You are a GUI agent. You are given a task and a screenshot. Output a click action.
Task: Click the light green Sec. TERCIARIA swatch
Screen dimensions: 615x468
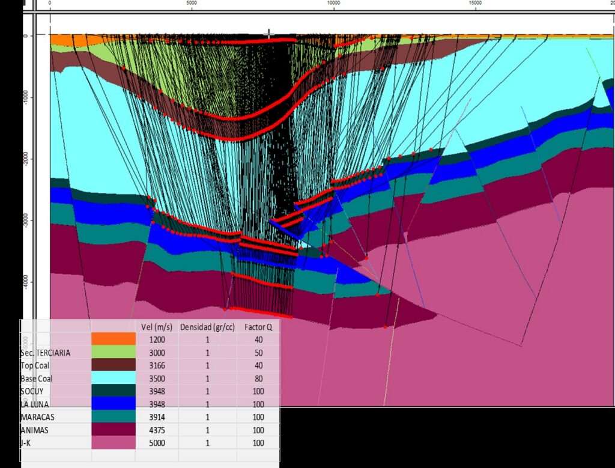[x=114, y=352]
